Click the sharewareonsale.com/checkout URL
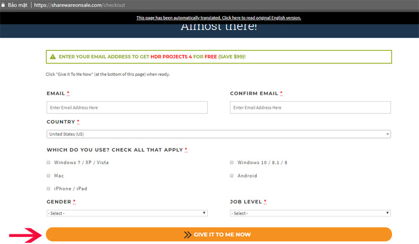The height and width of the screenshot is (244, 419). [80, 5]
